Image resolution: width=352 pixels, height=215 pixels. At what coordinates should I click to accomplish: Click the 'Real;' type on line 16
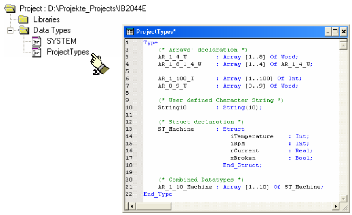(x=304, y=151)
